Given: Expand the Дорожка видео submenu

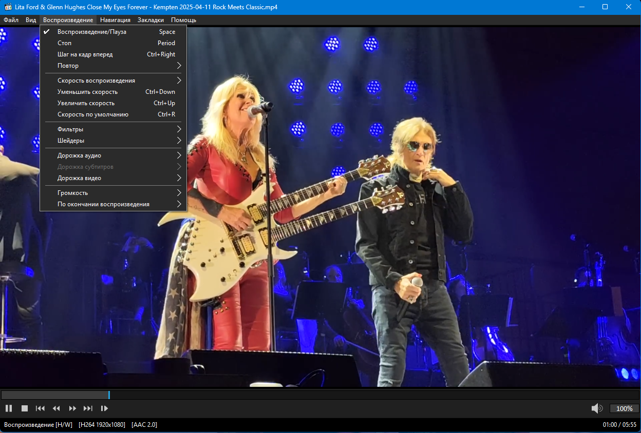Looking at the screenshot, I should (x=113, y=178).
